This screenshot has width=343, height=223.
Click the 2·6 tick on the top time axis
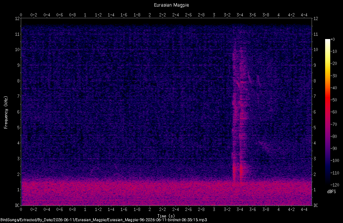tap(188, 15)
